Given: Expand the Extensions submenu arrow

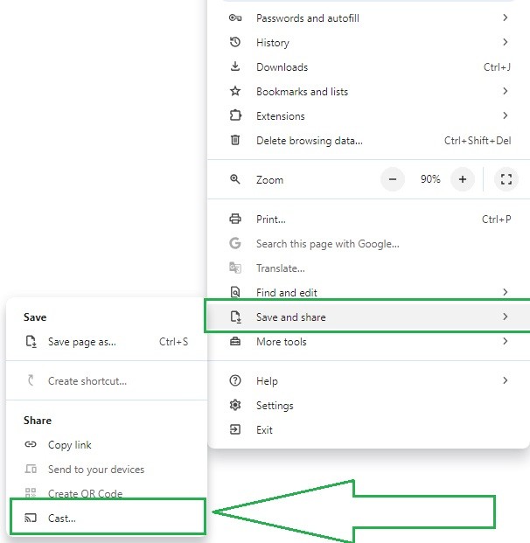Looking at the screenshot, I should tap(506, 115).
